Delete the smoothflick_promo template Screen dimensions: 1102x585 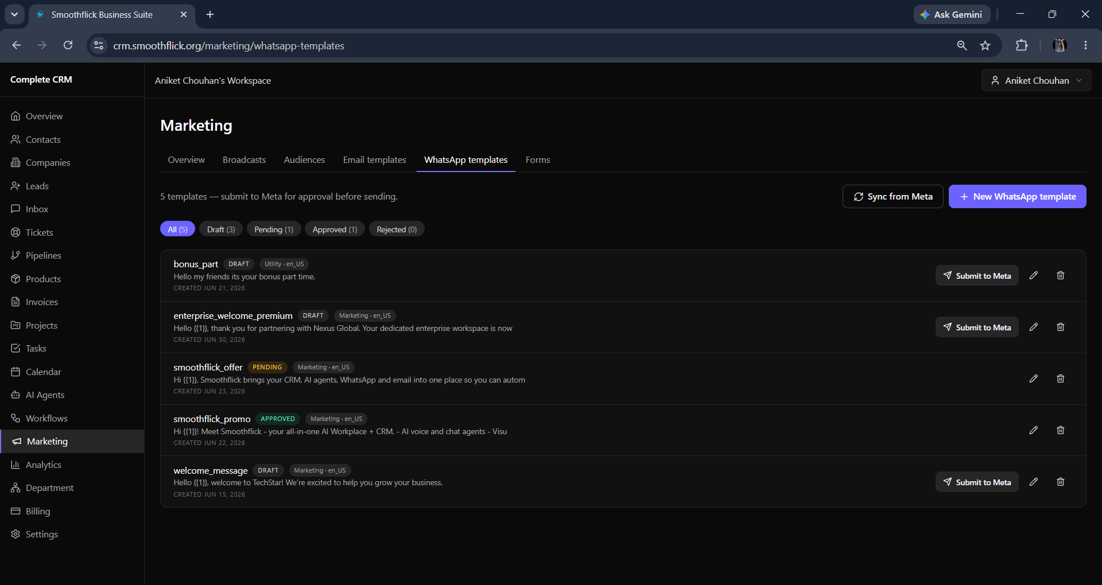pyautogui.click(x=1061, y=430)
